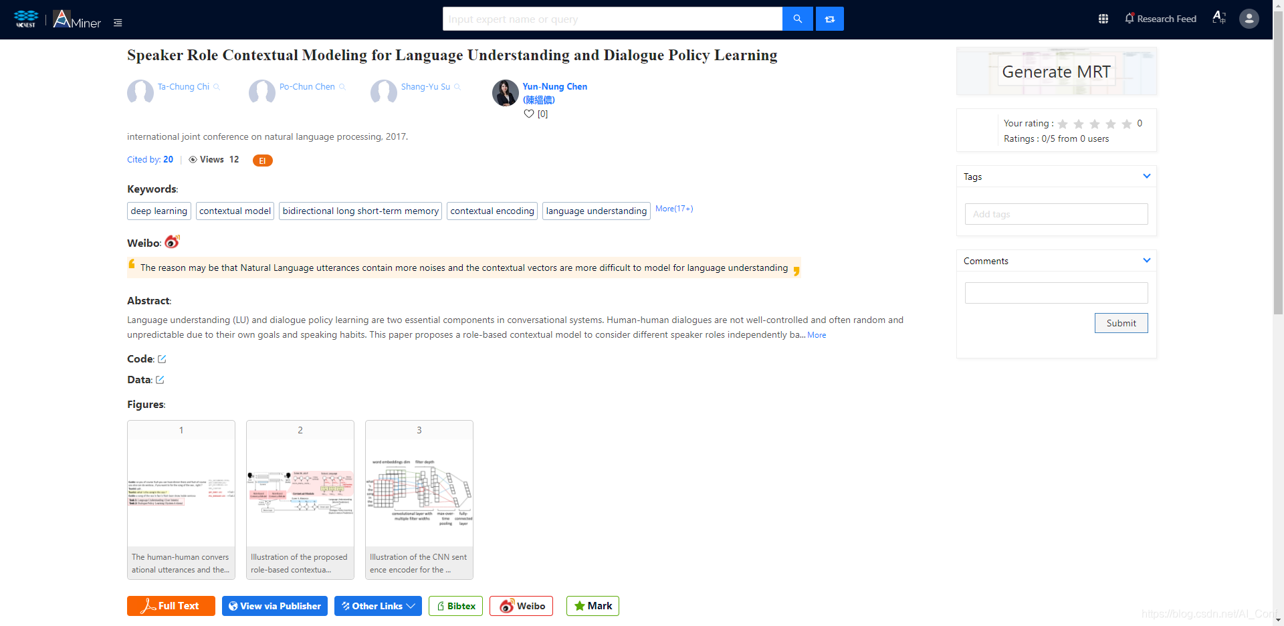This screenshot has height=626, width=1284.
Task: Click the EI badge
Action: 262,161
